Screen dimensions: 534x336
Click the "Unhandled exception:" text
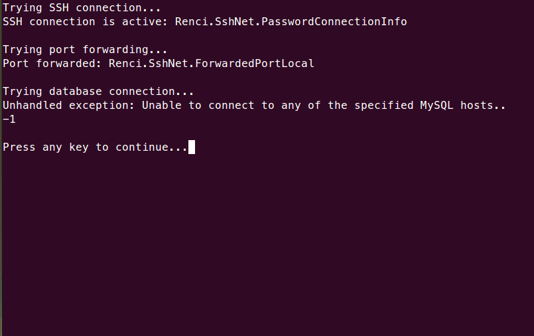pos(69,106)
